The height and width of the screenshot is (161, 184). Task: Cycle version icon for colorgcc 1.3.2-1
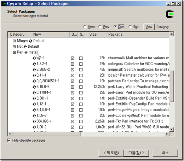coord(34,64)
